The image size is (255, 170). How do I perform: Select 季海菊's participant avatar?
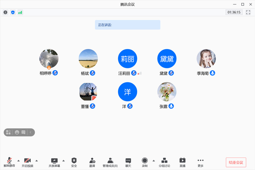click(206, 59)
